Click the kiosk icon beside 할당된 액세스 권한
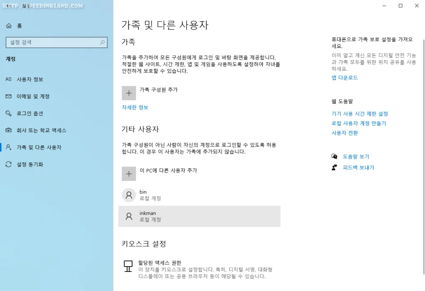 tap(128, 266)
